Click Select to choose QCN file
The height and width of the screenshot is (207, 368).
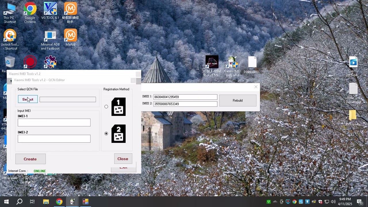pyautogui.click(x=28, y=99)
